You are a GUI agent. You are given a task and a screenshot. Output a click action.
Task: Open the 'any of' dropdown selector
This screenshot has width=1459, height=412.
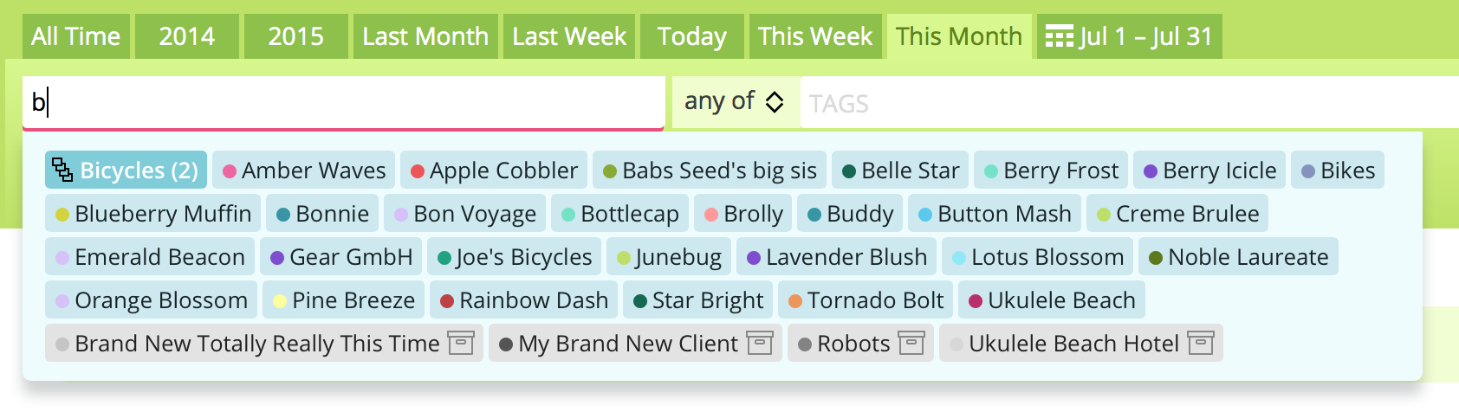(735, 102)
